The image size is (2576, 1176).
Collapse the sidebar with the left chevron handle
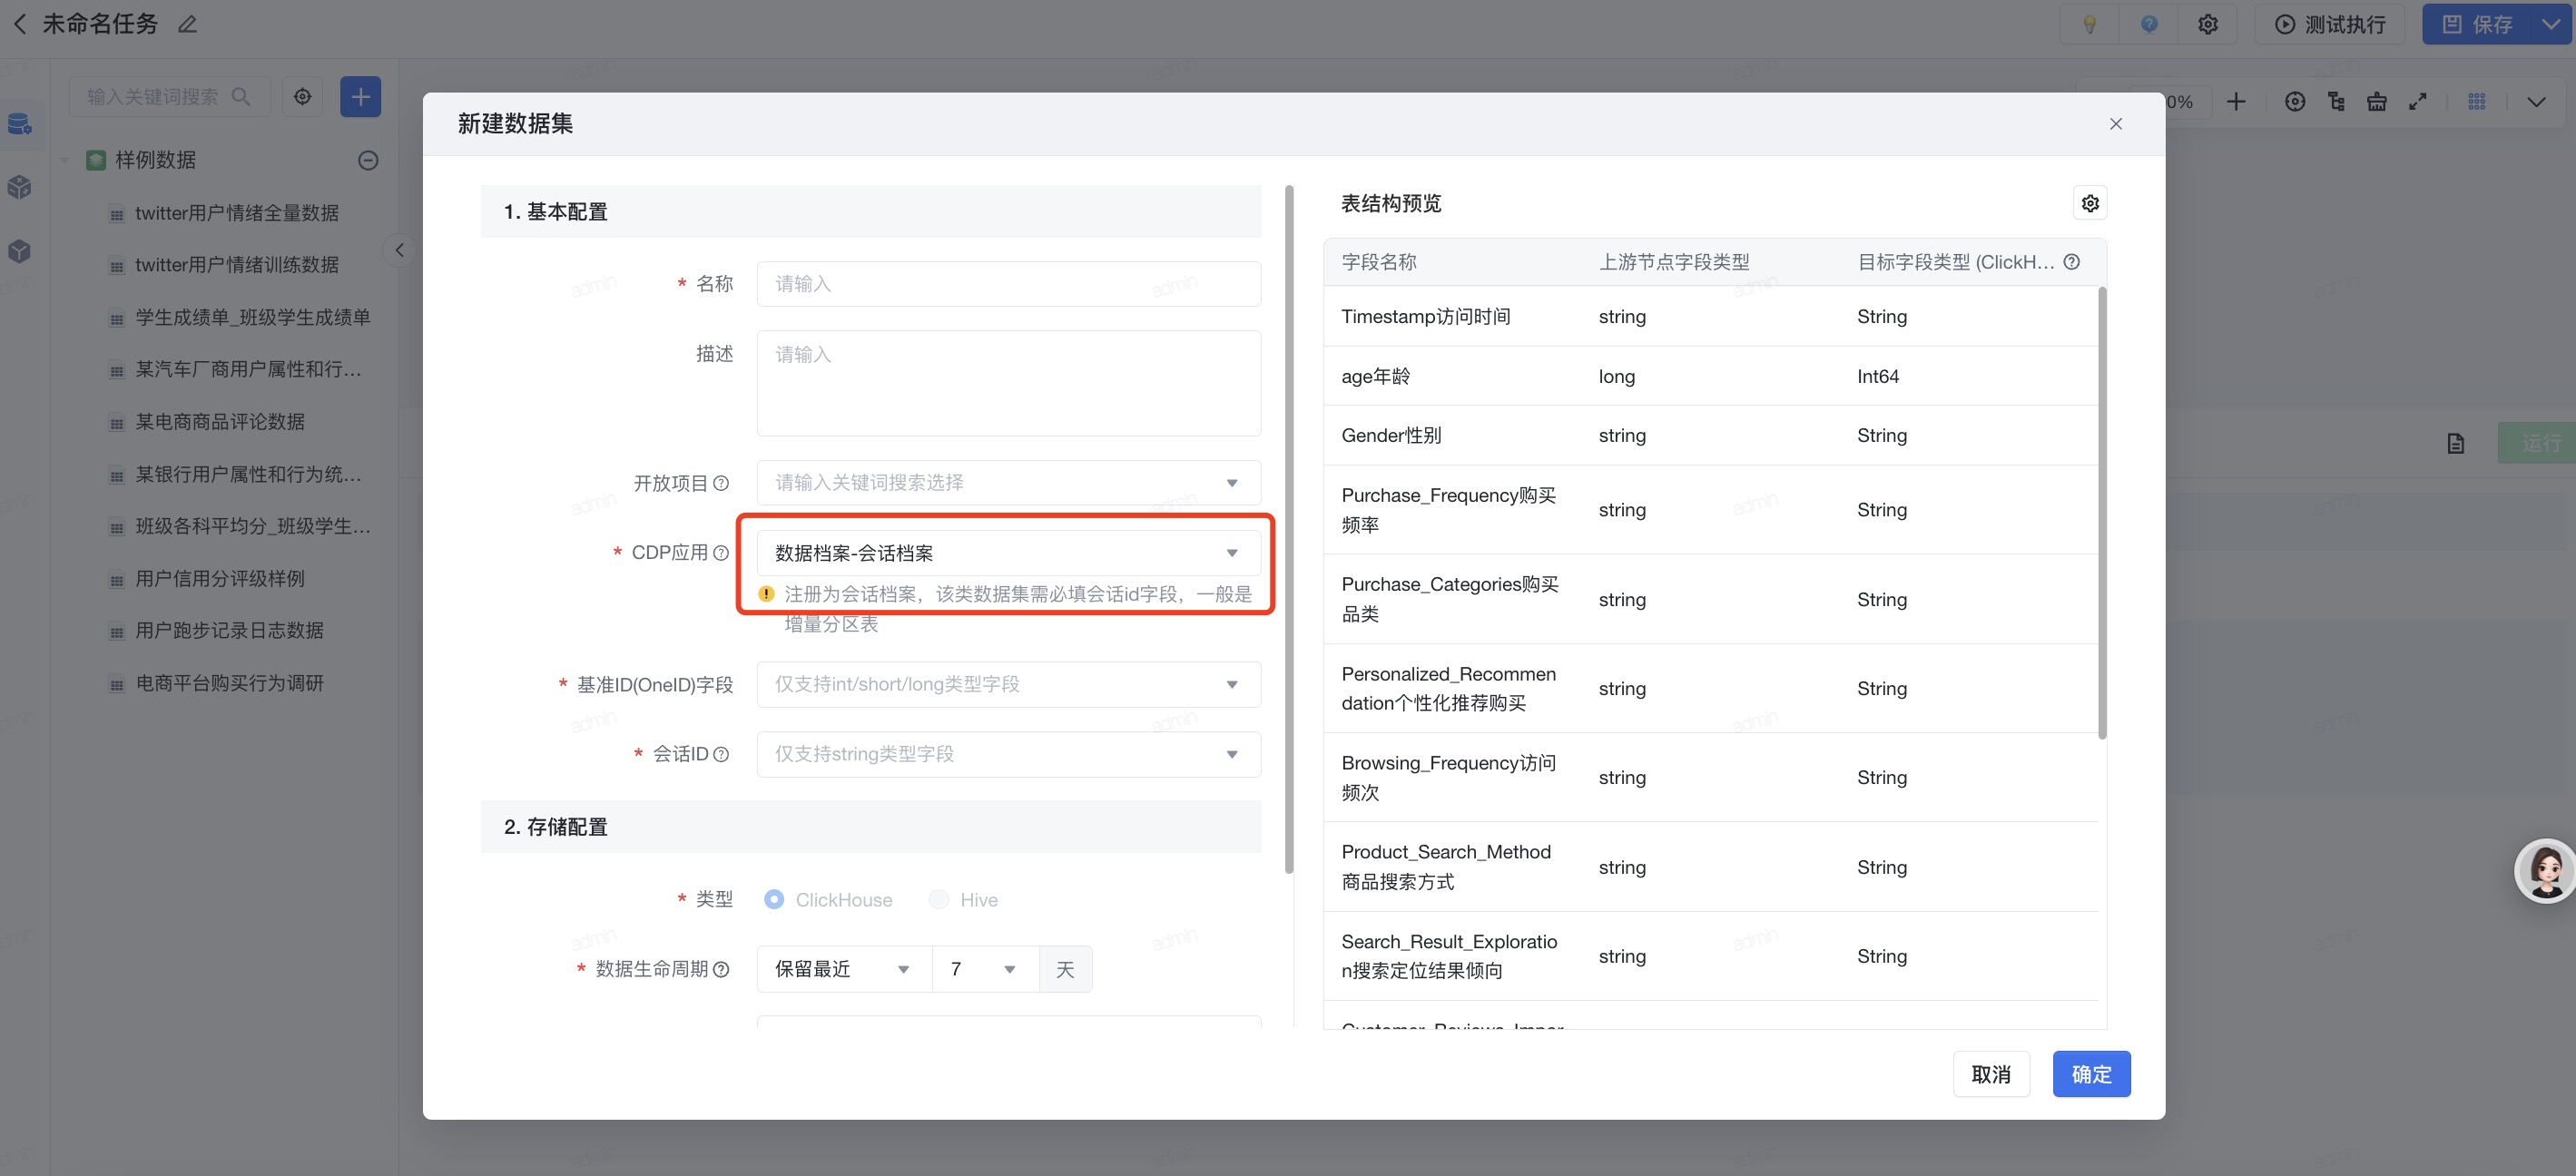(399, 250)
